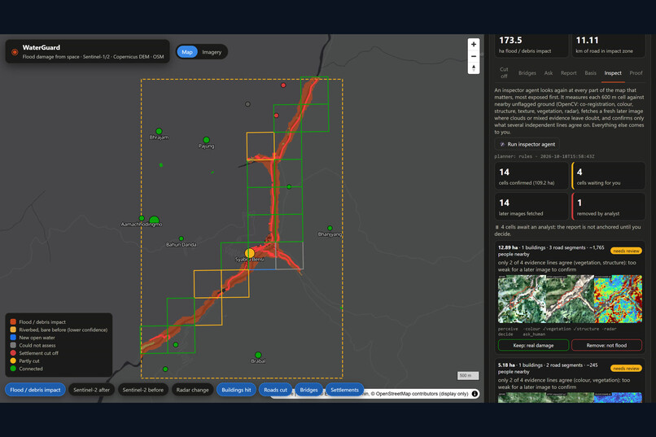Zoom in with the map plus button

click(473, 44)
